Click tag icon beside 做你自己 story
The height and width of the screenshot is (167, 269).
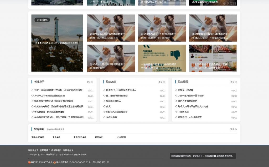104,90
